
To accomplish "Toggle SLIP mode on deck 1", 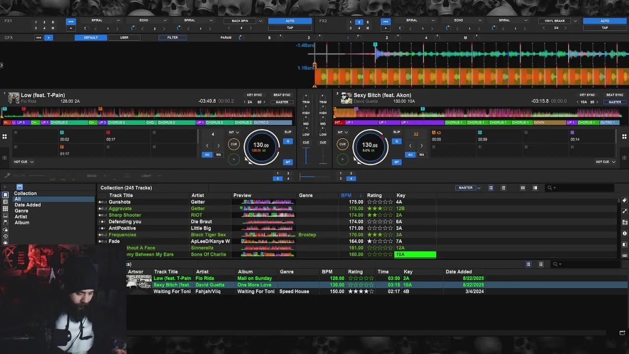I will (288, 132).
